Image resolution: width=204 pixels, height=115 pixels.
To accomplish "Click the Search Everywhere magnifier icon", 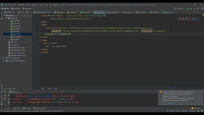I will (202, 9).
